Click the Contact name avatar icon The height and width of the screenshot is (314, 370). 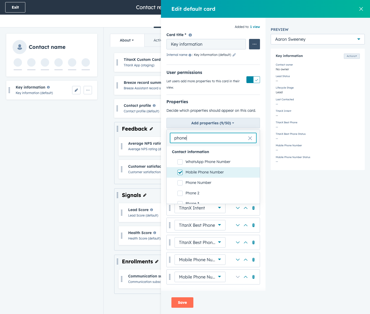pos(20,47)
